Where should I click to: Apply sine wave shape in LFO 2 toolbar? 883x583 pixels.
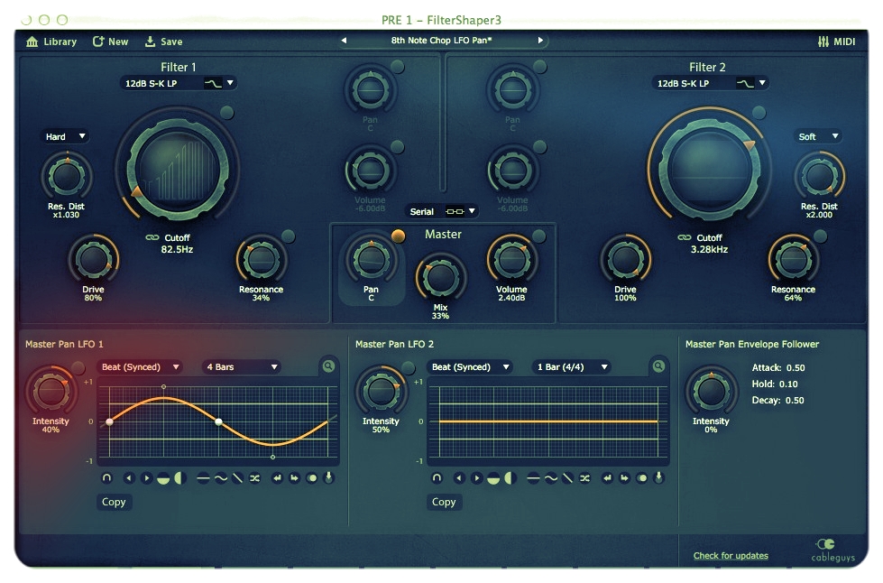tap(551, 479)
